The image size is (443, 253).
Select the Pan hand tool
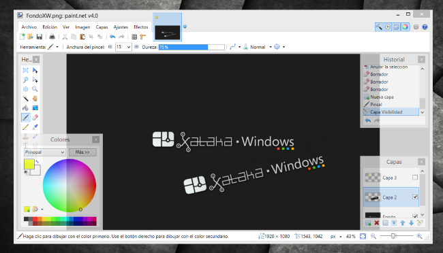(x=35, y=99)
